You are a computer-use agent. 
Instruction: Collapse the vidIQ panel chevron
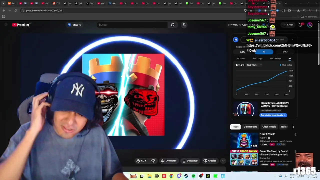(x=292, y=39)
